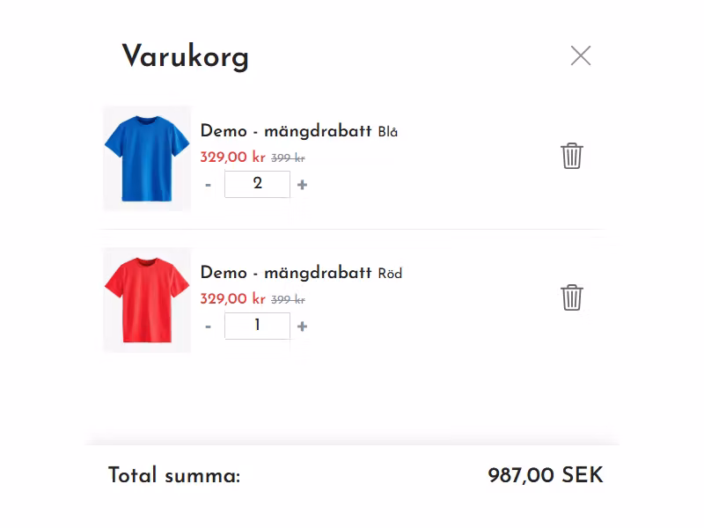The height and width of the screenshot is (528, 704).
Task: Select the red t-shirt thumbnail image
Action: (147, 299)
